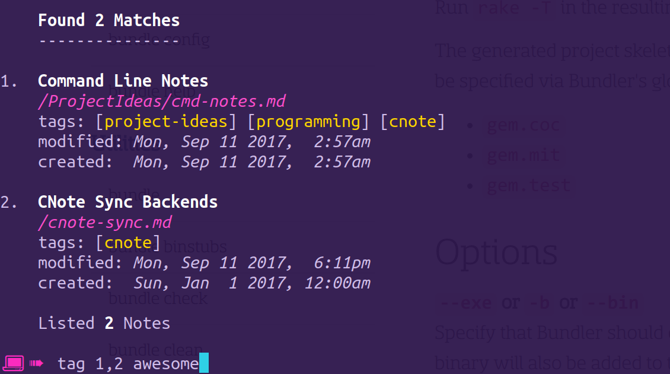Click the Listed 2 Notes summary line
This screenshot has width=670, height=374.
pos(104,324)
